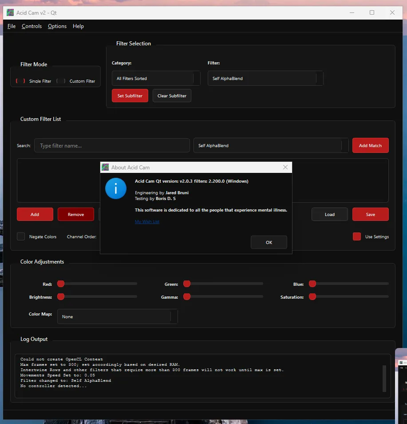Click the Remove button
The image size is (407, 424).
76,214
